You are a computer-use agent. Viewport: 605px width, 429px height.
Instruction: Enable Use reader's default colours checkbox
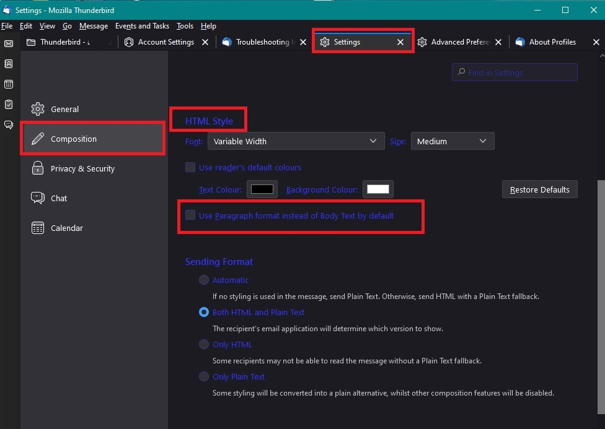tap(190, 167)
